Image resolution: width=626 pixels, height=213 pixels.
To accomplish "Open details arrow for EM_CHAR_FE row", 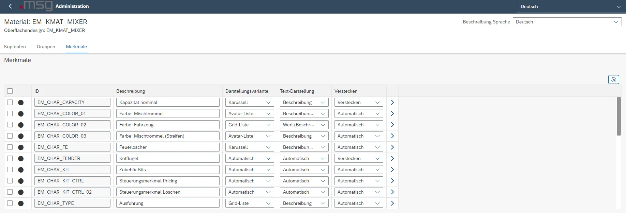I will [392, 147].
